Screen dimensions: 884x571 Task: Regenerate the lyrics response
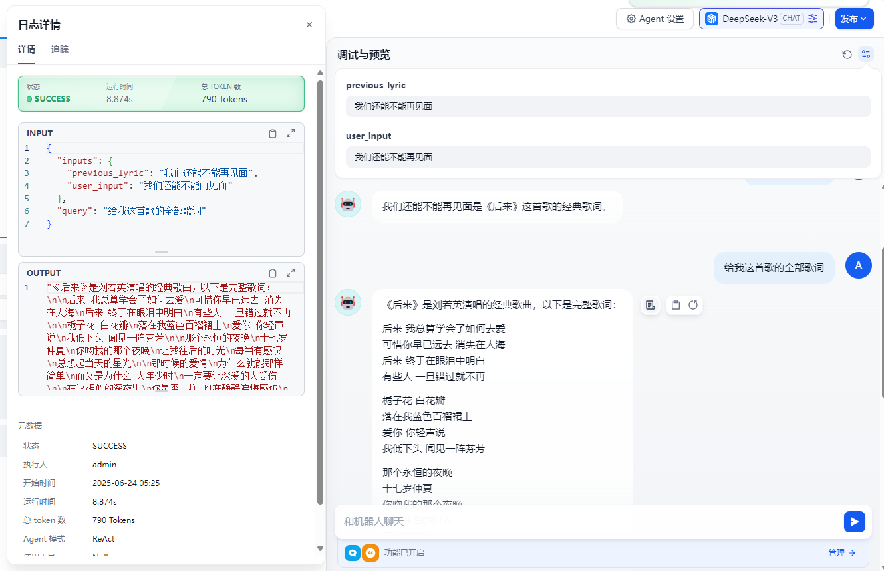click(x=693, y=305)
